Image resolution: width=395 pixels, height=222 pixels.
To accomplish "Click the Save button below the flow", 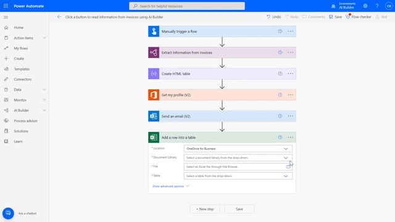I will tap(239, 209).
